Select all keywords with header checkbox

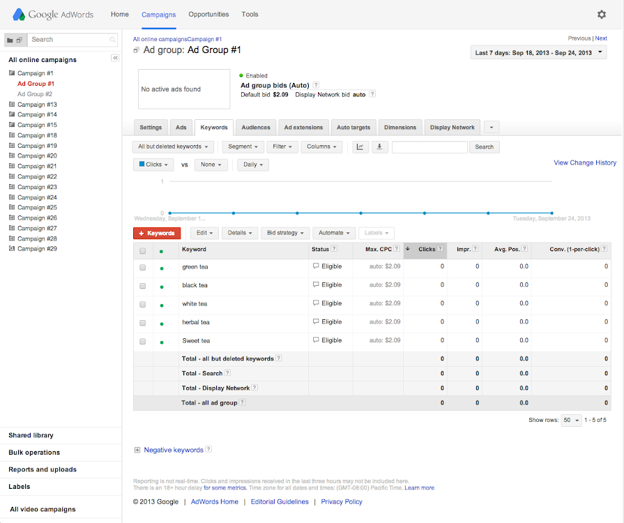click(x=143, y=250)
